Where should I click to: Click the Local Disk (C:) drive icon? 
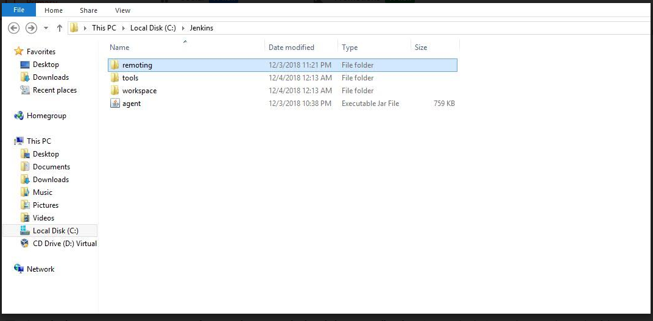26,231
